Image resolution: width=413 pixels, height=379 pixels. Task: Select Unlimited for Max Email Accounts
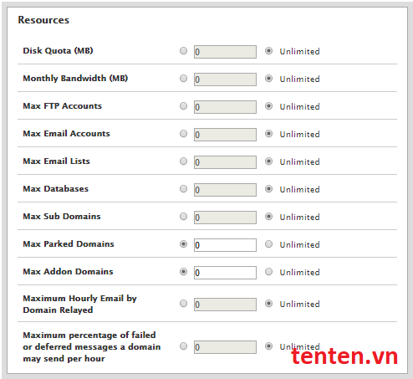(x=268, y=134)
